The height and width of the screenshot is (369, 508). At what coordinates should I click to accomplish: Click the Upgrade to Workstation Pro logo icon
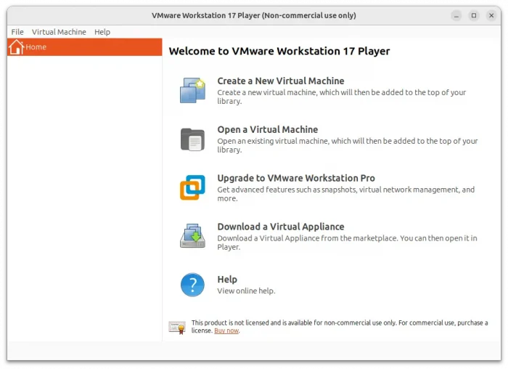(x=192, y=187)
